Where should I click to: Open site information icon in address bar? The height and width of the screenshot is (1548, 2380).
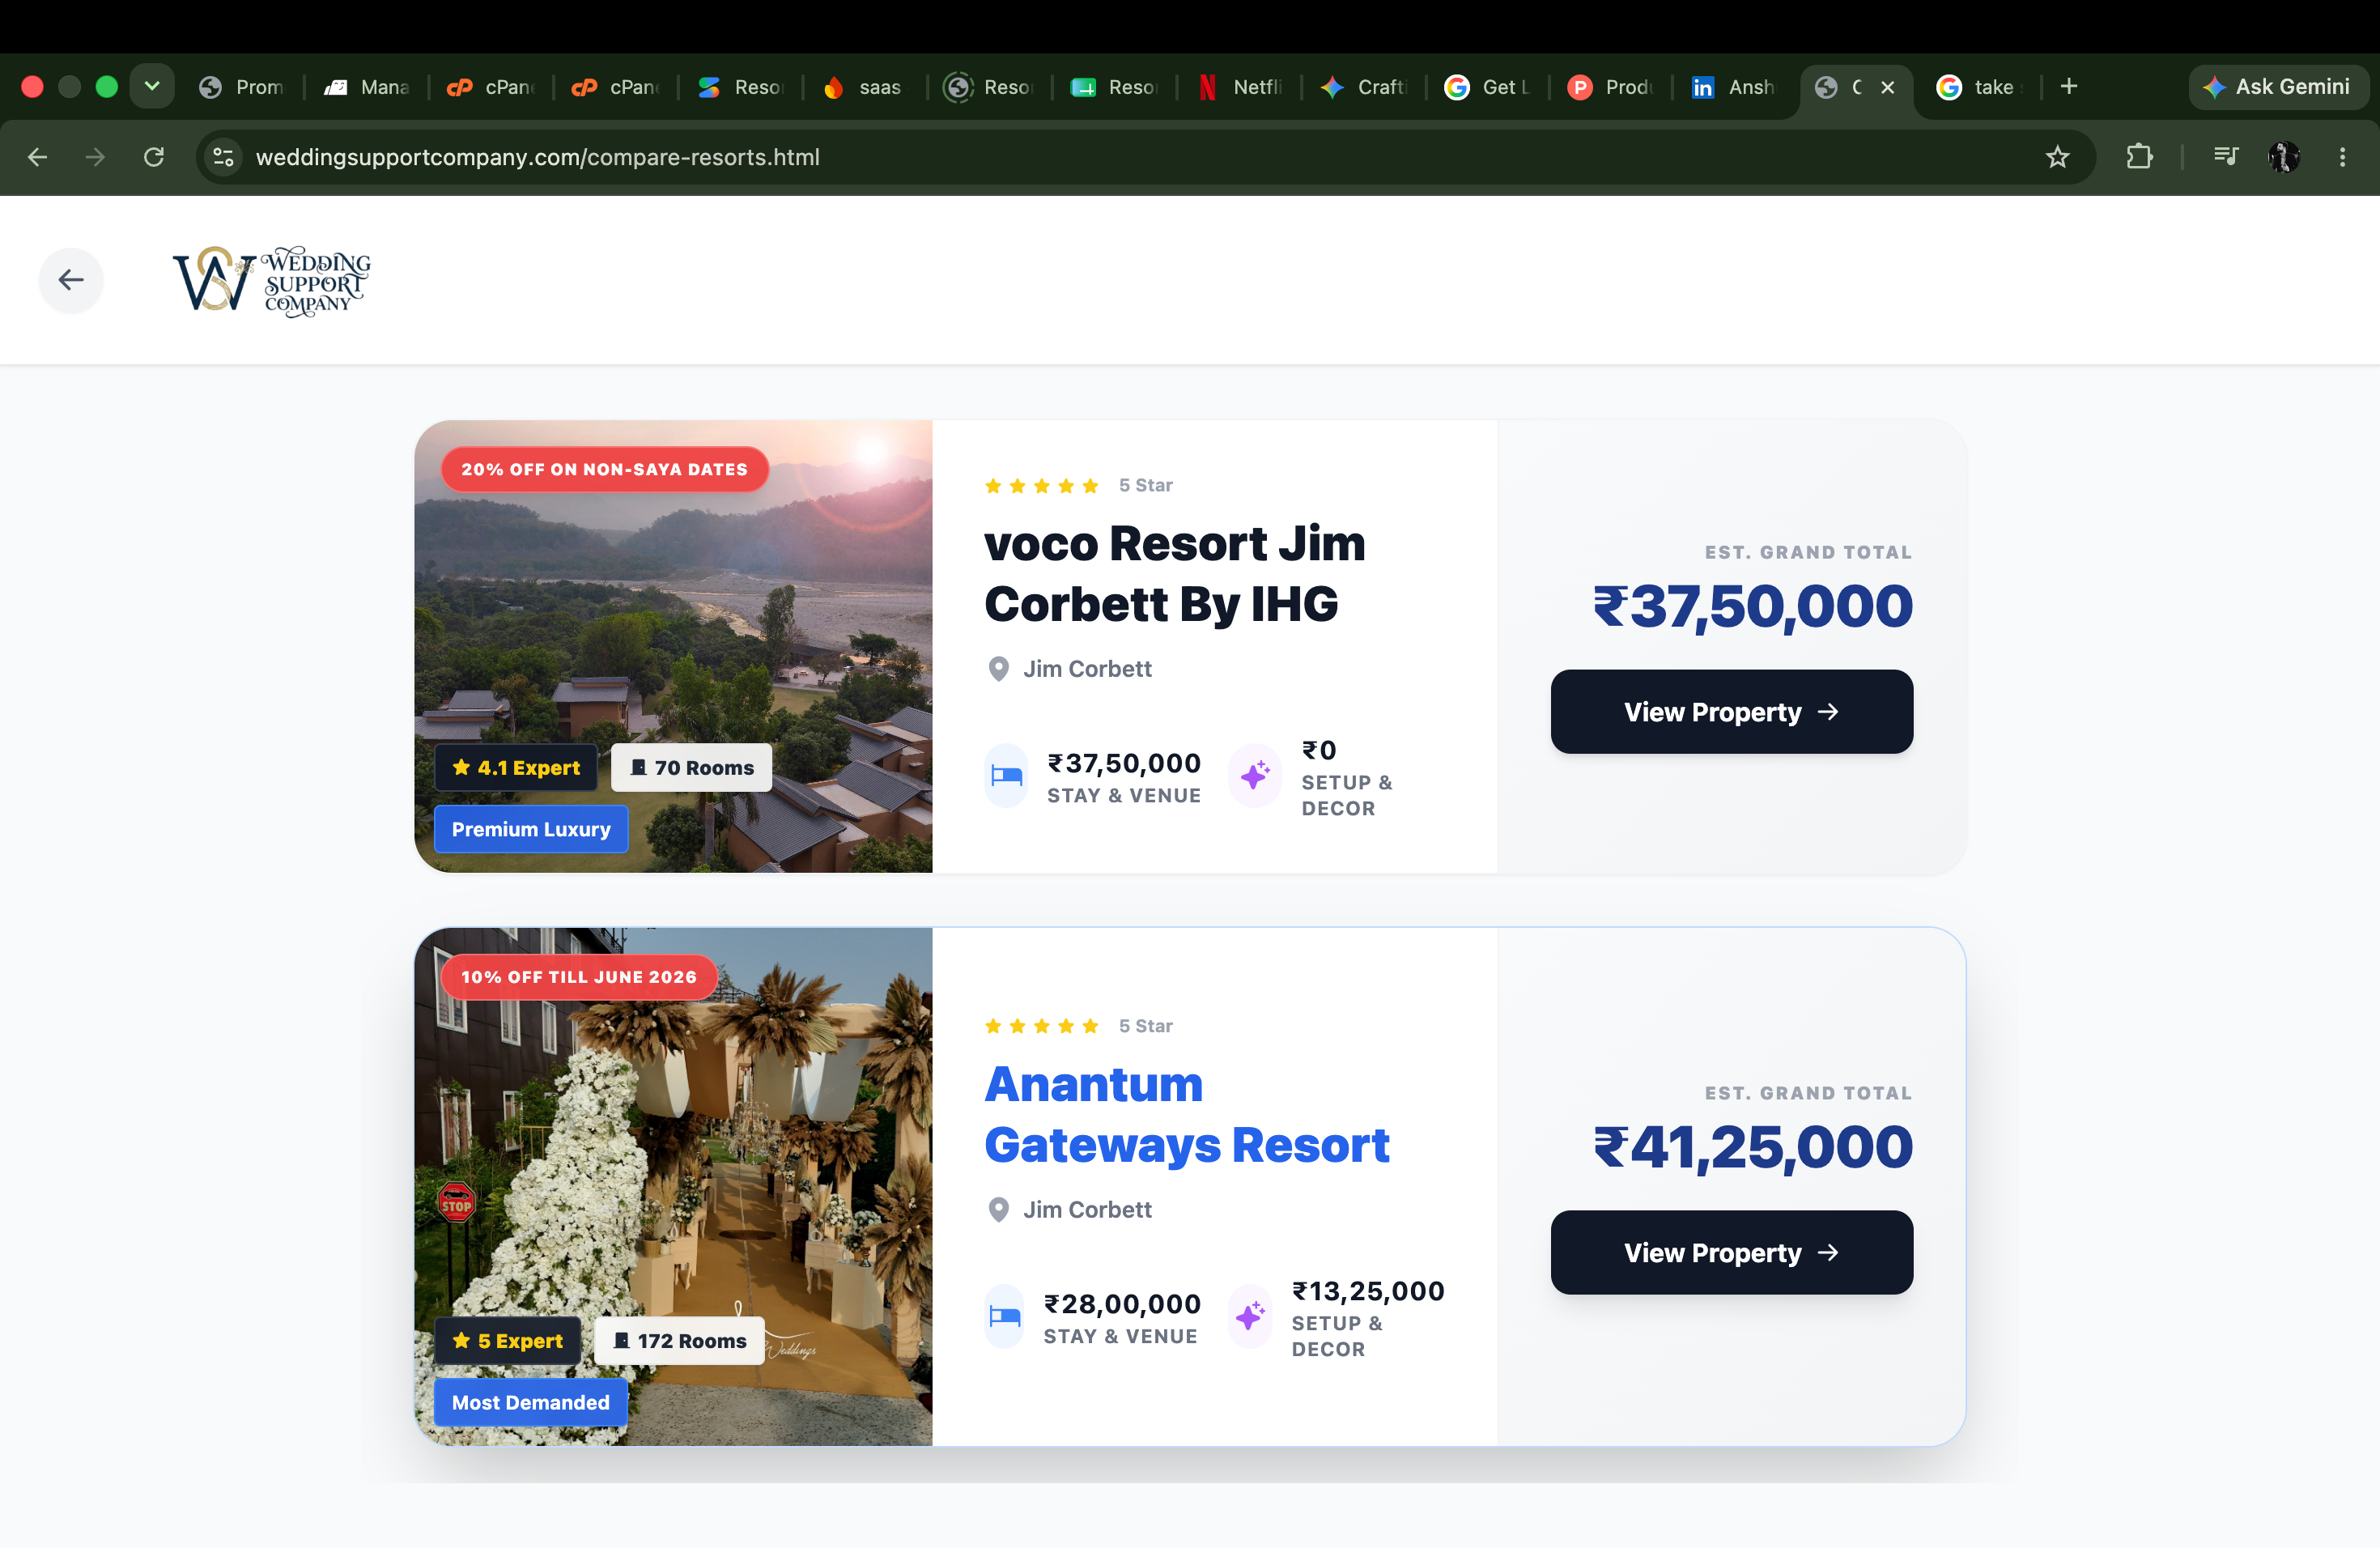[224, 157]
